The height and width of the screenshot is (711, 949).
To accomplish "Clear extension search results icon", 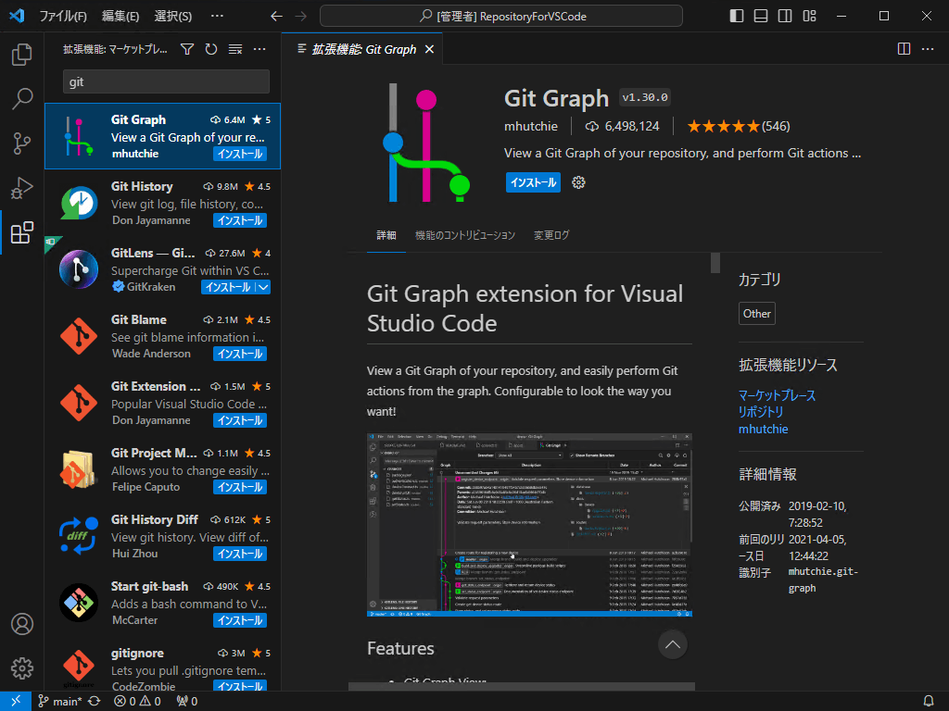I will click(x=234, y=49).
